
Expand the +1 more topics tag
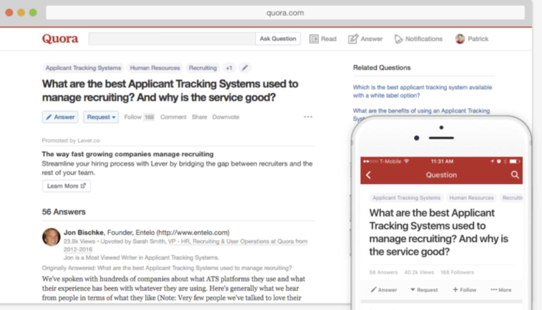(229, 68)
